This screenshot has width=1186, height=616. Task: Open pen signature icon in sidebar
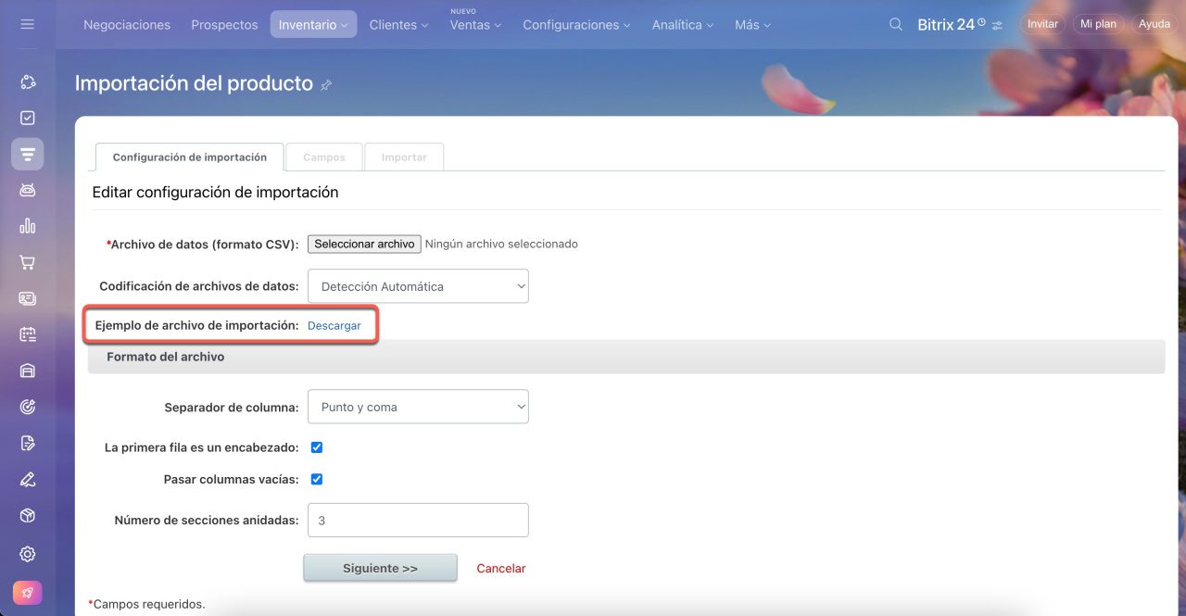[28, 479]
